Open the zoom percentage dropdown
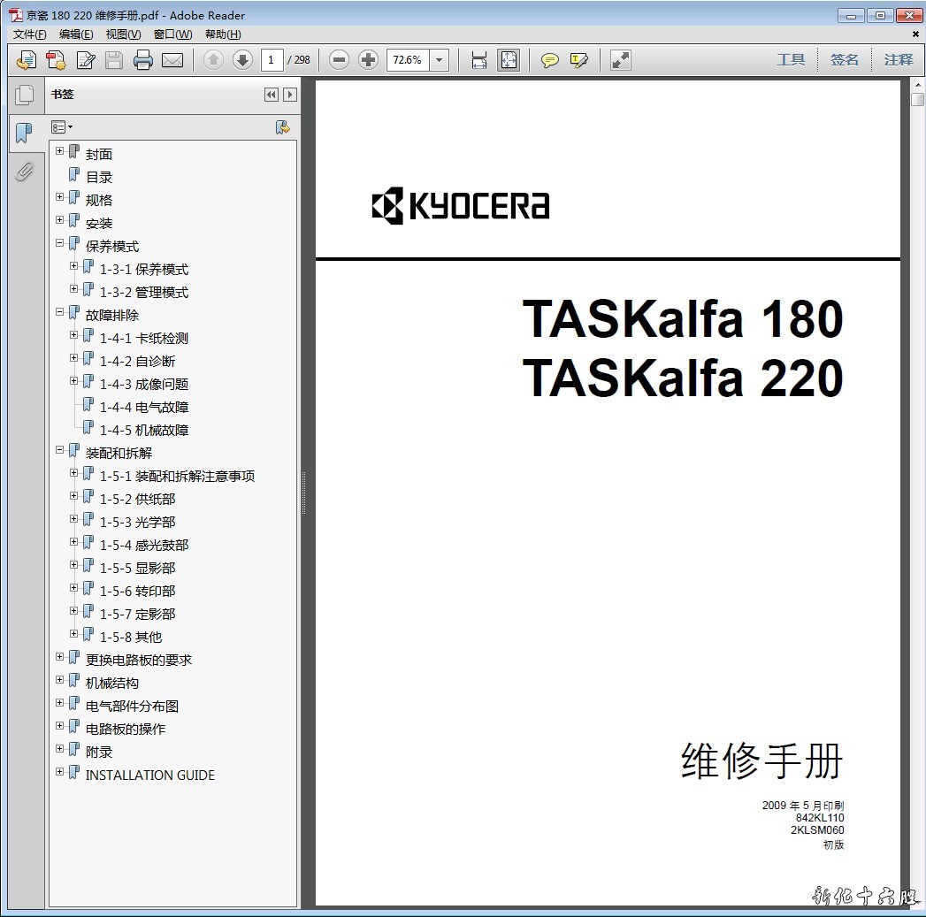Screen dimensions: 926x917 pyautogui.click(x=440, y=60)
